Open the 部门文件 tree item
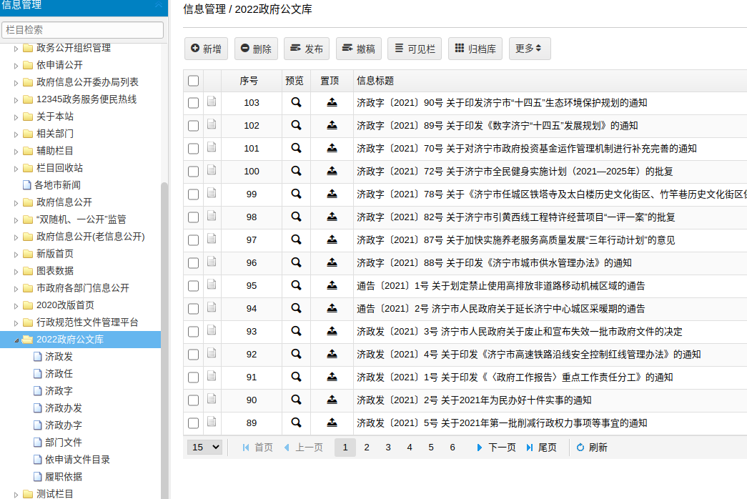The width and height of the screenshot is (747, 499). (64, 443)
